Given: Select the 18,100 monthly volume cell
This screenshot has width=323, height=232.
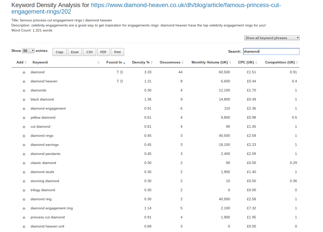Looking at the screenshot, I should coord(224,145).
